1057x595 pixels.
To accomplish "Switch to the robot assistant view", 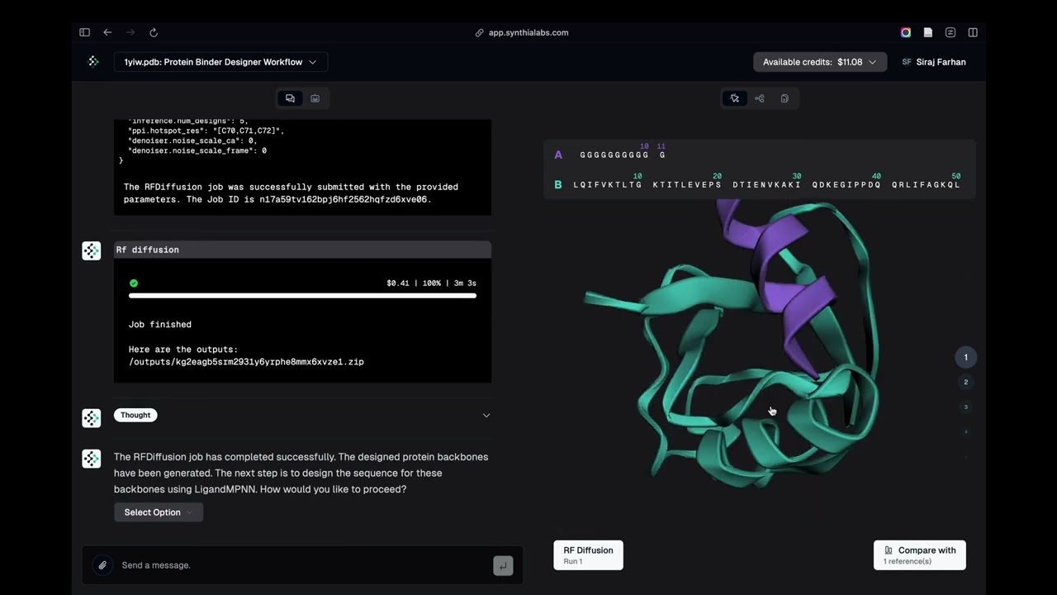I will [x=315, y=98].
